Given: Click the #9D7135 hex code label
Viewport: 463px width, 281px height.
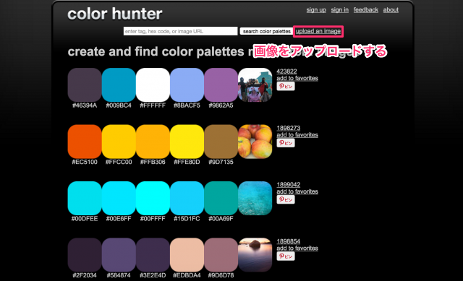Looking at the screenshot, I should [221, 162].
